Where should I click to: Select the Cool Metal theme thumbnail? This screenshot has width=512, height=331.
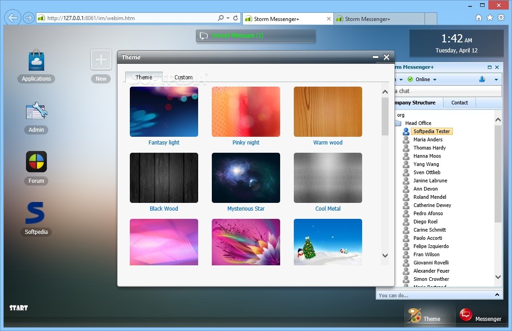[x=328, y=178]
